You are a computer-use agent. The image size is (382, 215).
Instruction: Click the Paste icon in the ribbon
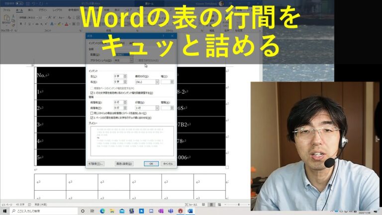tap(6, 19)
